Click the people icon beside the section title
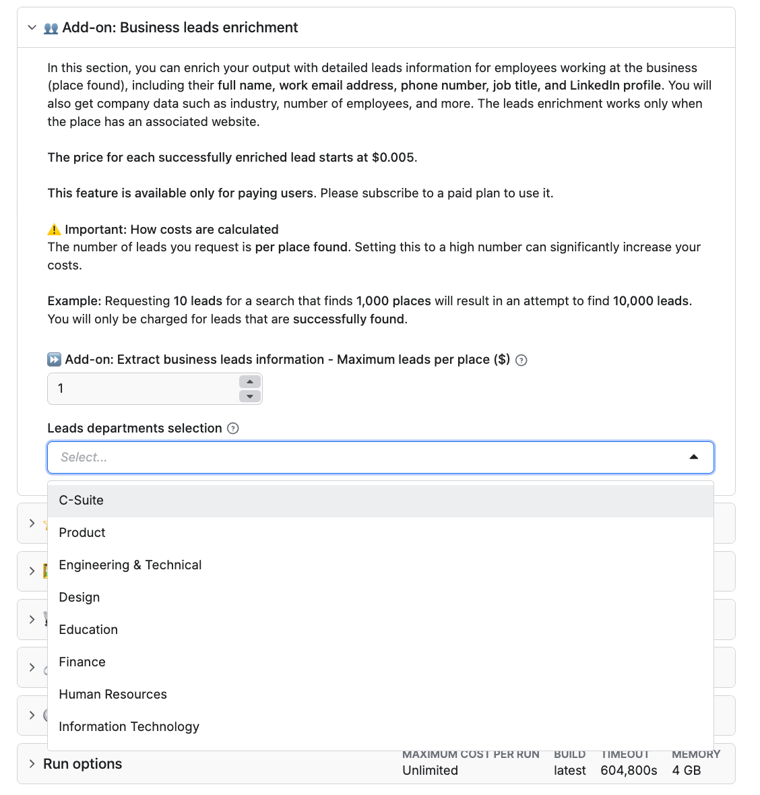The image size is (760, 795). pos(52,28)
